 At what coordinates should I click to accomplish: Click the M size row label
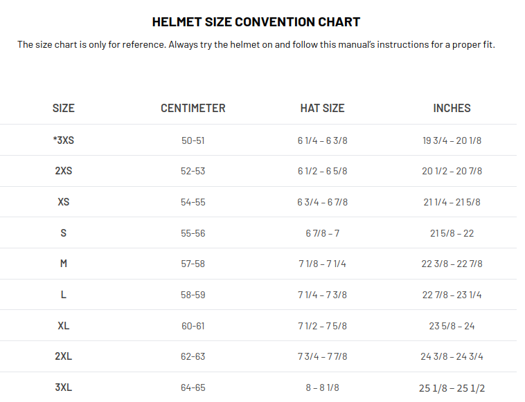click(x=63, y=264)
